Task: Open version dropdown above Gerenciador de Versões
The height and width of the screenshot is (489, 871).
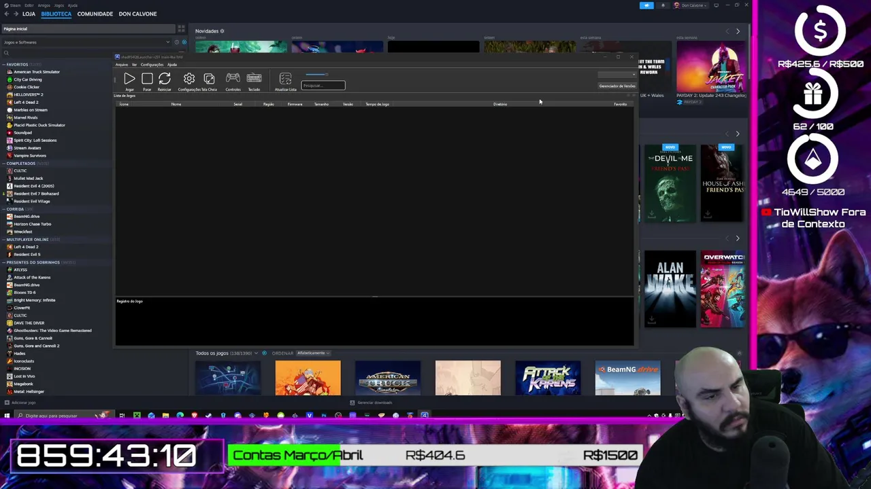Action: click(617, 74)
